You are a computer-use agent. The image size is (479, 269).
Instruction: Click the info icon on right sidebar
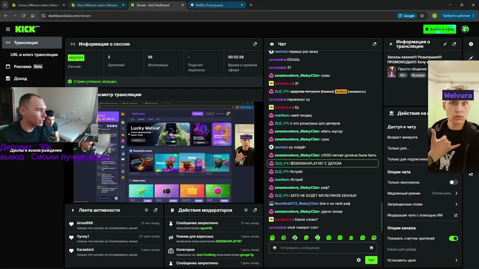pos(471,44)
